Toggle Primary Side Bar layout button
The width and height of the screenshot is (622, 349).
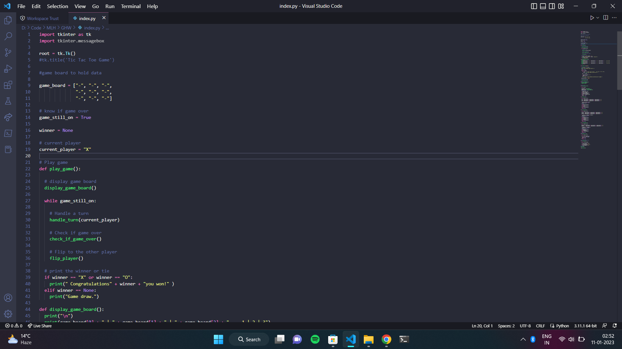point(534,6)
